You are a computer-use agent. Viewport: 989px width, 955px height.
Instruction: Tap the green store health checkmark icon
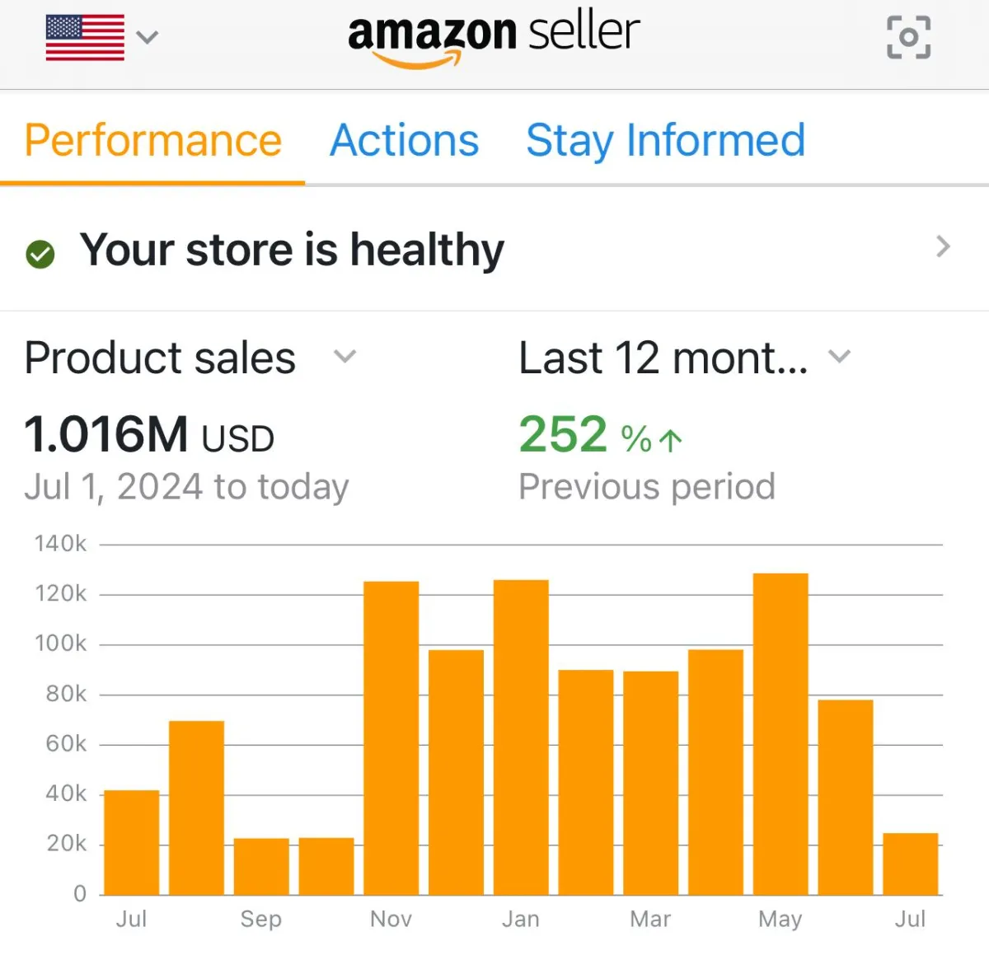tap(40, 254)
